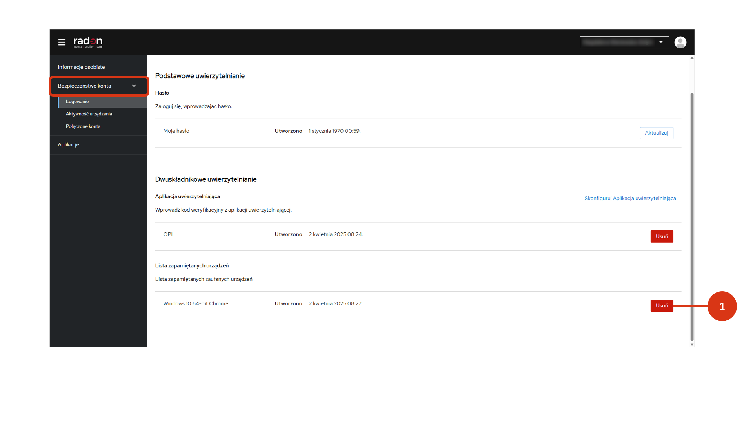Click the date '2 kwietnia 2025 08:24.'
The height and width of the screenshot is (424, 753).
click(x=336, y=234)
